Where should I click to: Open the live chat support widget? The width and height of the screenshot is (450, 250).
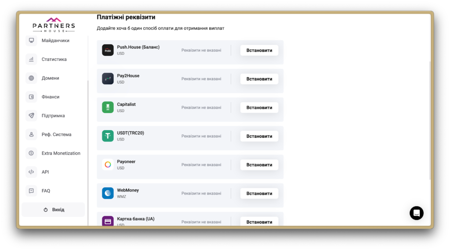click(x=416, y=213)
